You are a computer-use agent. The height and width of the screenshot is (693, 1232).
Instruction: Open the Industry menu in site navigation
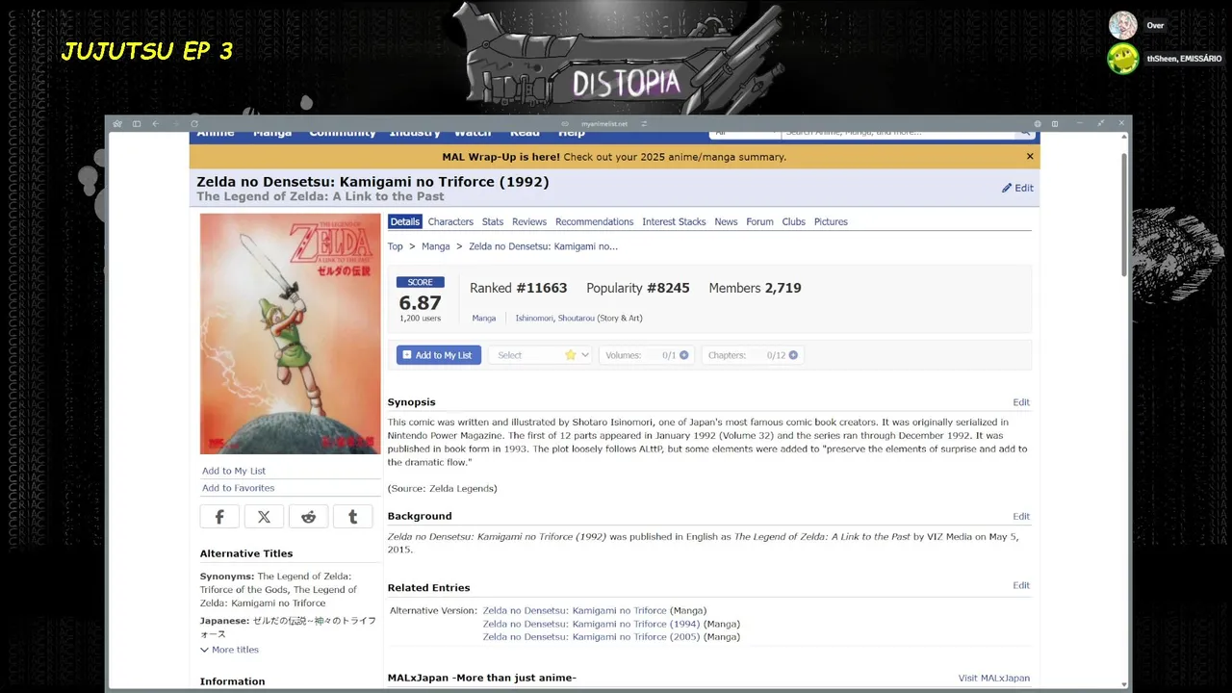[415, 134]
